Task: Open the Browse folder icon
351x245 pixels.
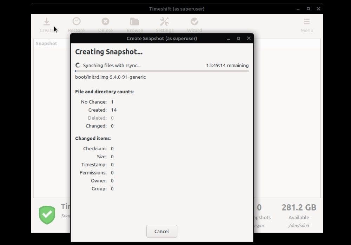Action: click(x=134, y=22)
